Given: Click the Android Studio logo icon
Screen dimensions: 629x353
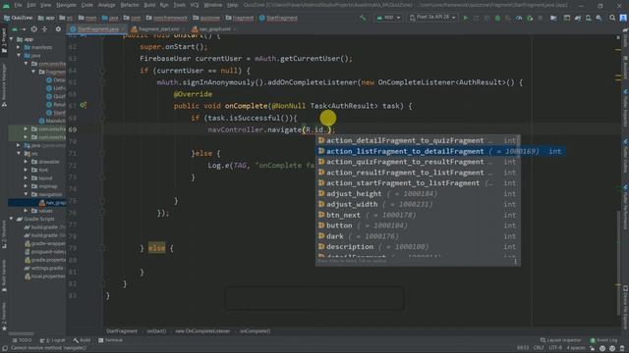Looking at the screenshot, I should [6, 5].
